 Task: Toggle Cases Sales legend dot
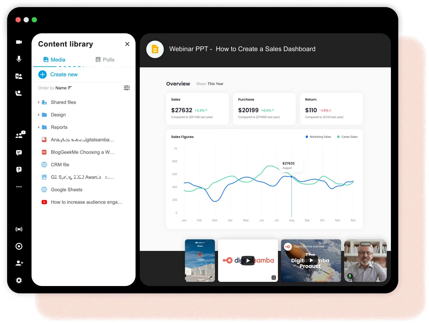[338, 137]
